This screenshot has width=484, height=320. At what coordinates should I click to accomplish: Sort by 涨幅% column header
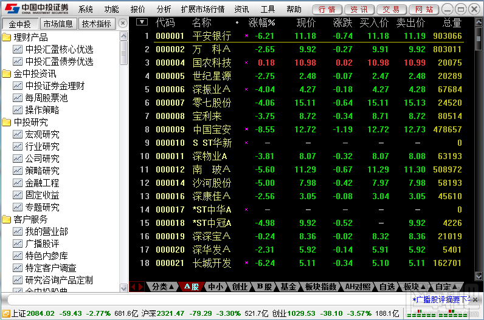[261, 22]
